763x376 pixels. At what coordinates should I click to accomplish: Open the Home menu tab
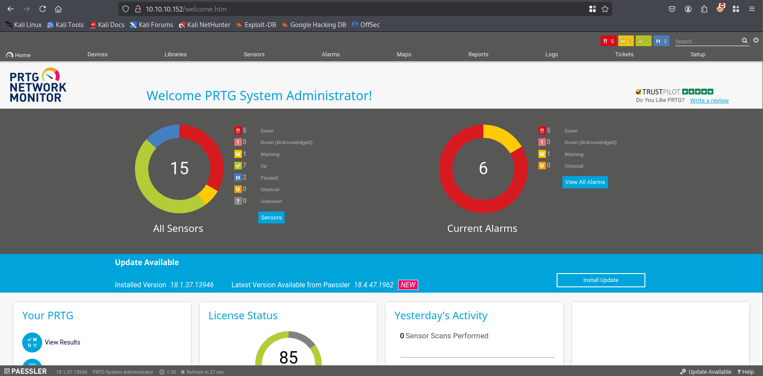pos(19,55)
